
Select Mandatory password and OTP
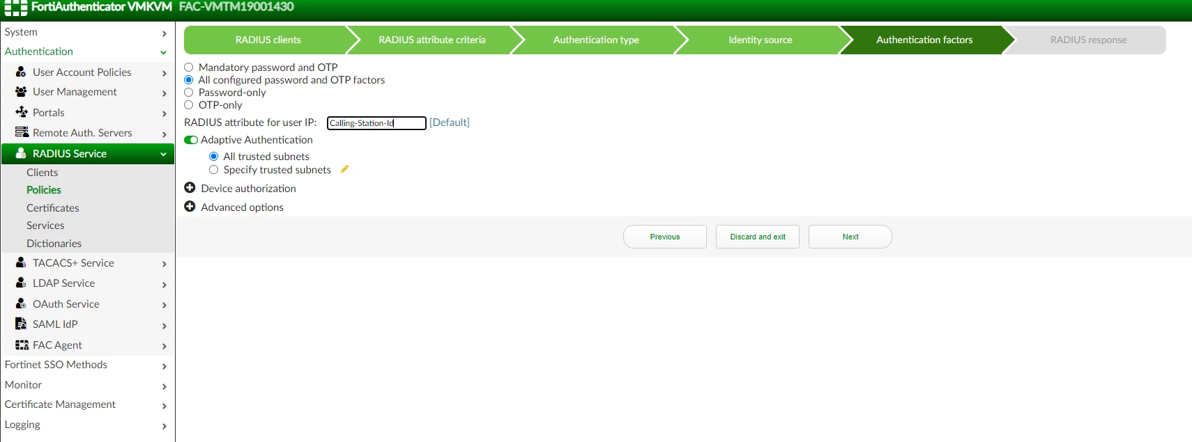(188, 68)
